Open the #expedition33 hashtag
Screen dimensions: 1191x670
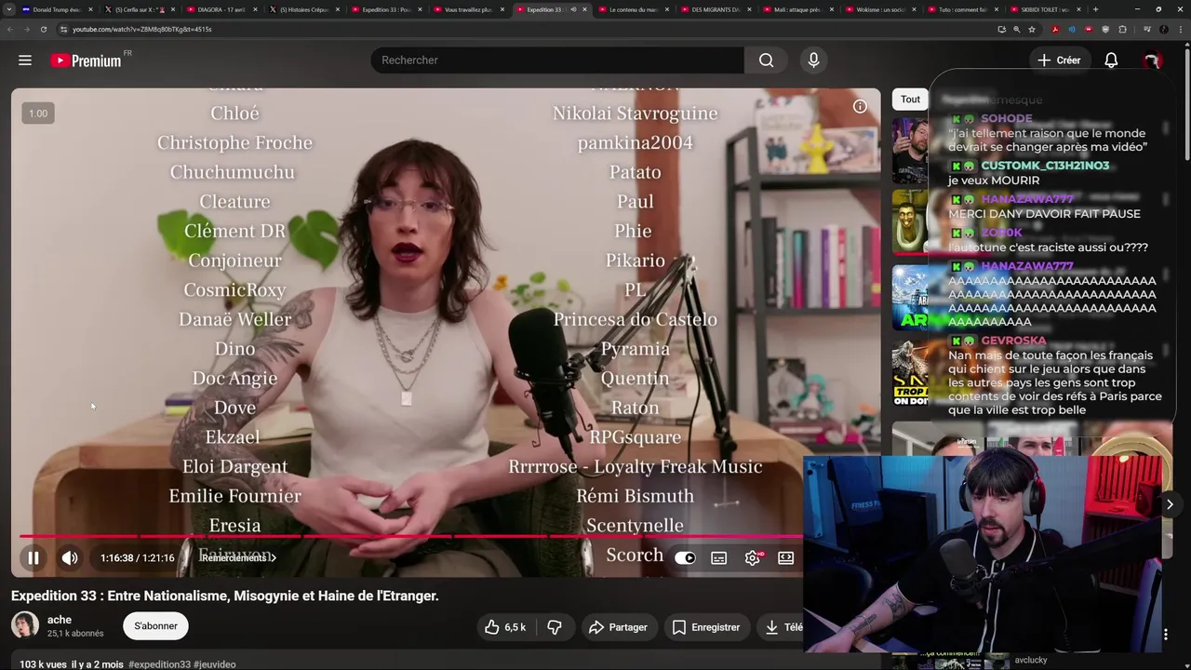click(x=160, y=664)
